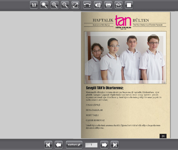Click the students group photo

[x=125, y=57]
